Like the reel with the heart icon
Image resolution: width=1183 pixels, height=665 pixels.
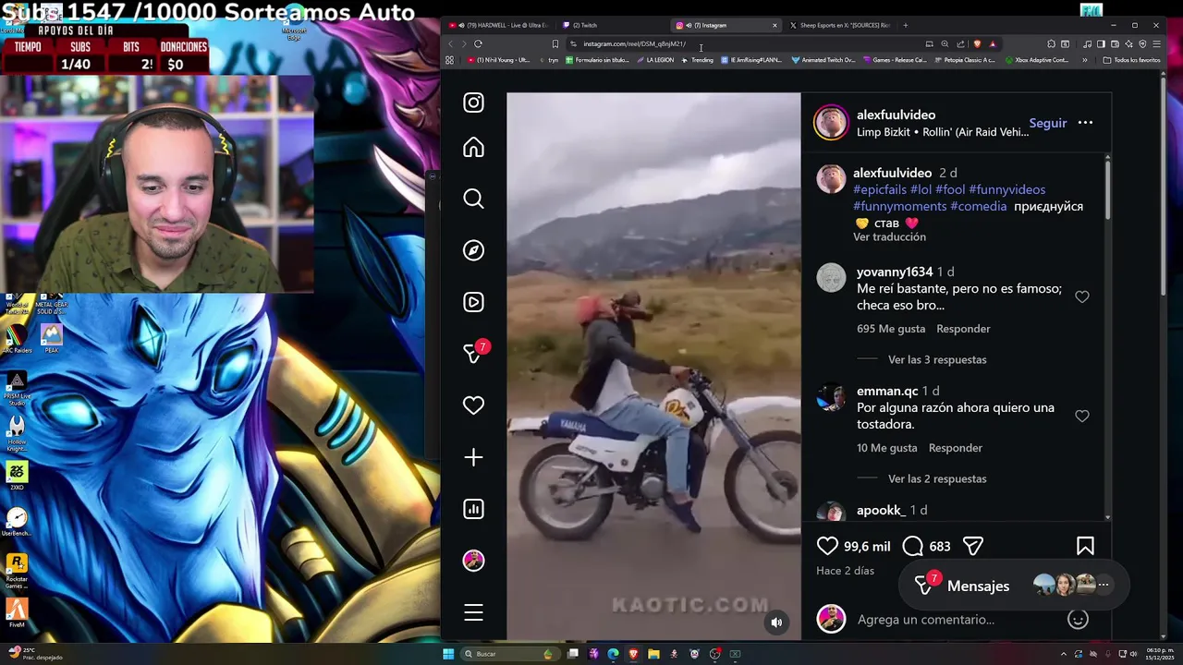(x=827, y=546)
